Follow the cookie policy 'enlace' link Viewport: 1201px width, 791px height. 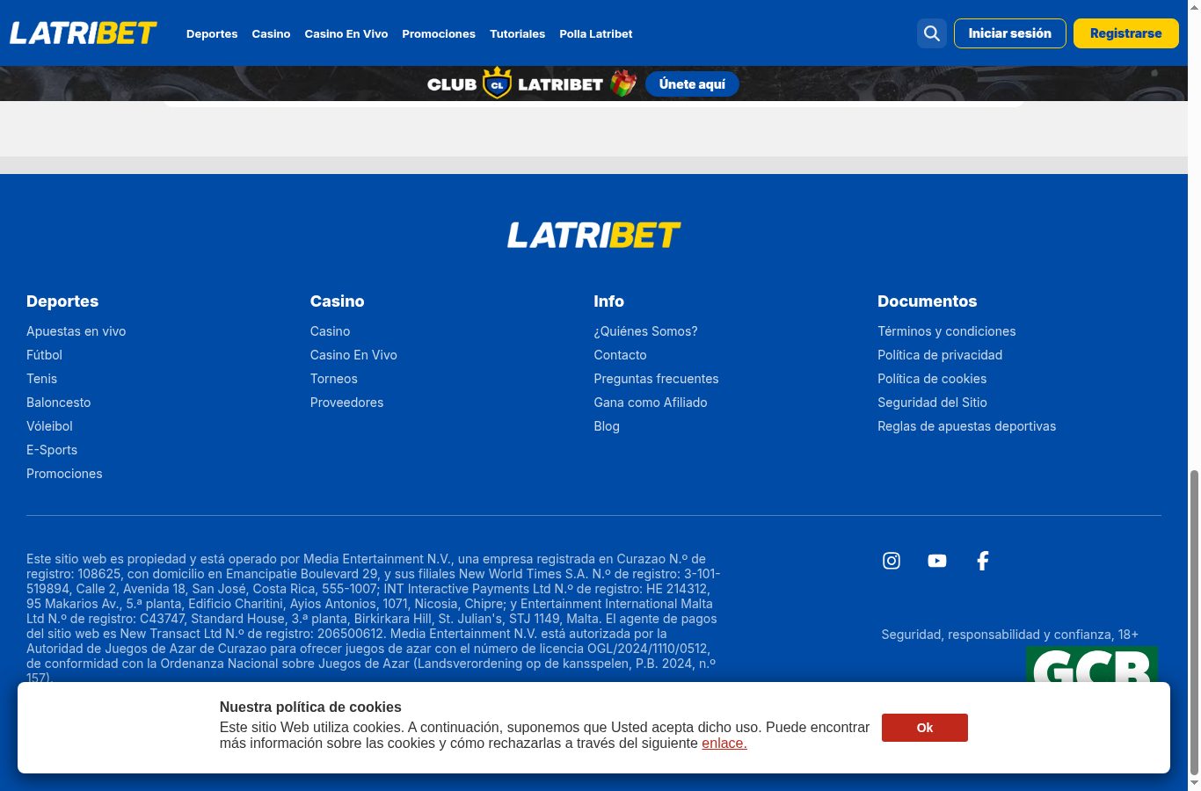[724, 744]
